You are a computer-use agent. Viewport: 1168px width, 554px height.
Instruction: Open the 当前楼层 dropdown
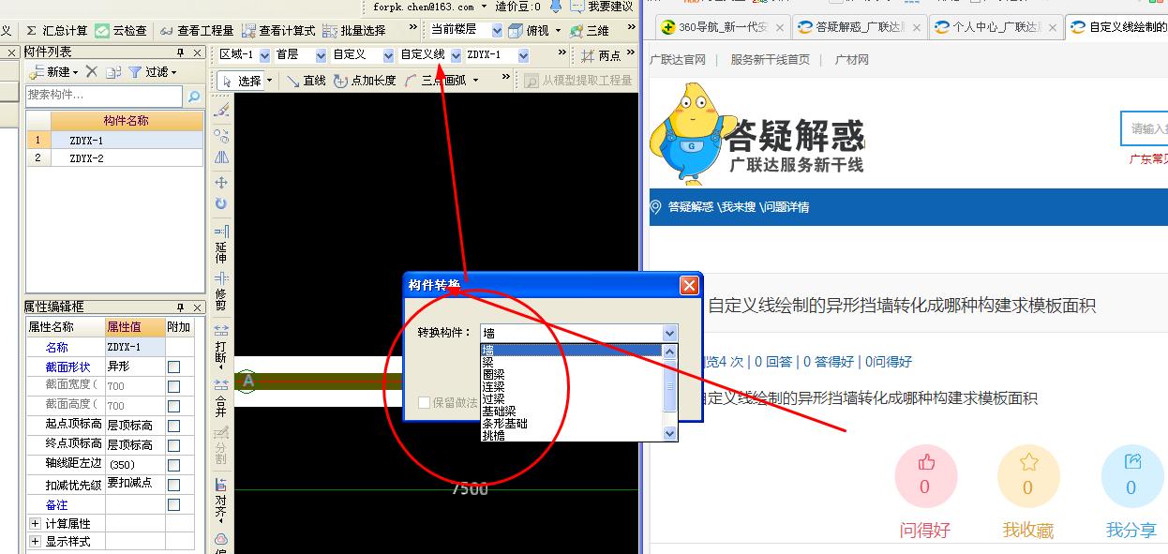(x=496, y=31)
